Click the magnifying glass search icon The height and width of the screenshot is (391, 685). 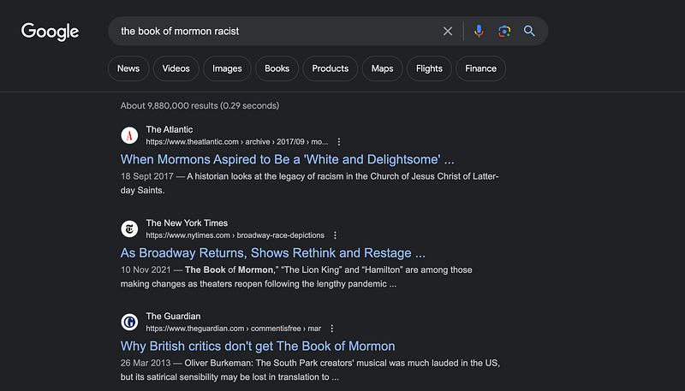(529, 31)
